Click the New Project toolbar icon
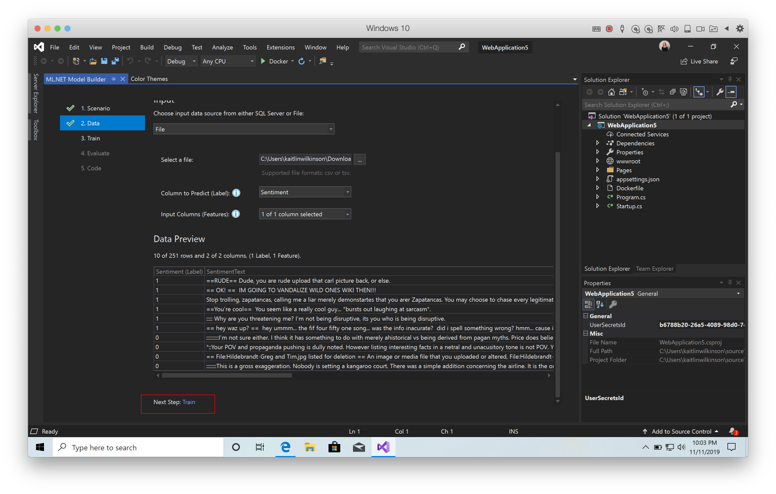 (76, 61)
